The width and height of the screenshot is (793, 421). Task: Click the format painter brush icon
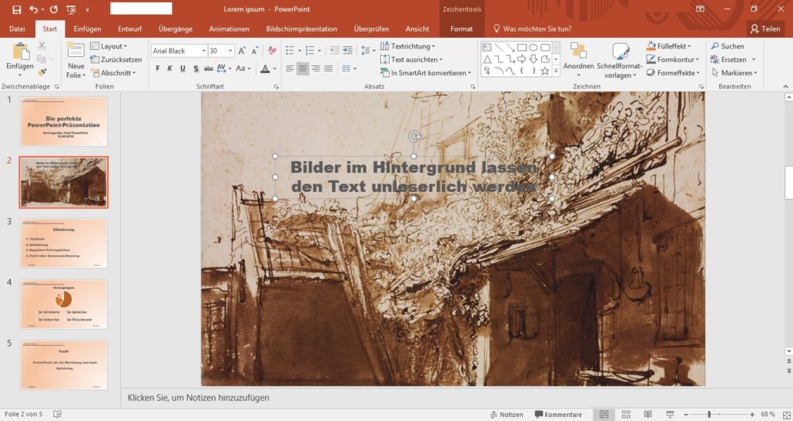(x=42, y=73)
